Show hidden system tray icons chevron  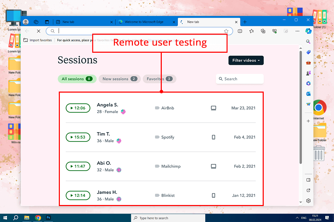pos(297,218)
